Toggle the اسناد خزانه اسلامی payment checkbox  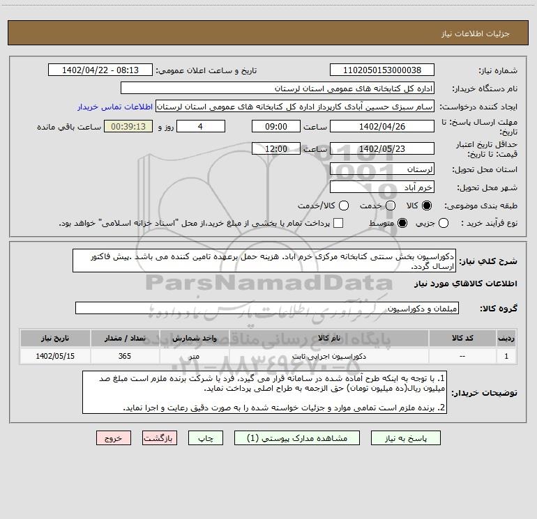click(x=338, y=223)
